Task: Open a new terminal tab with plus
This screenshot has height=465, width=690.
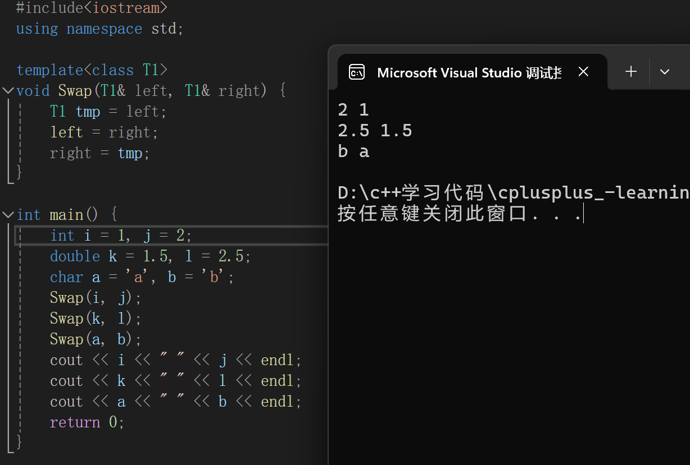Action: point(631,72)
